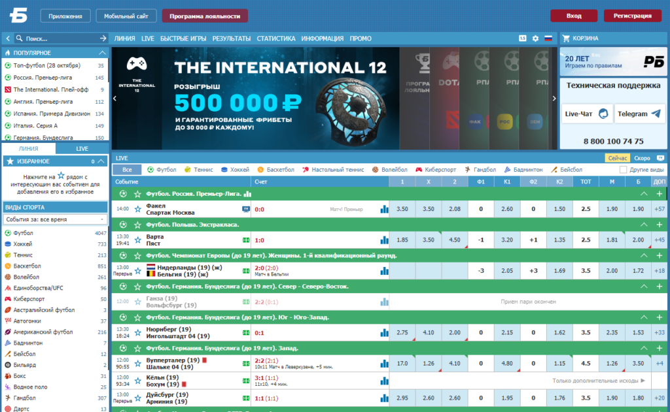670x412 pixels.
Task: Open live field tracker for Варта vs Пяст
Action: pos(246,240)
